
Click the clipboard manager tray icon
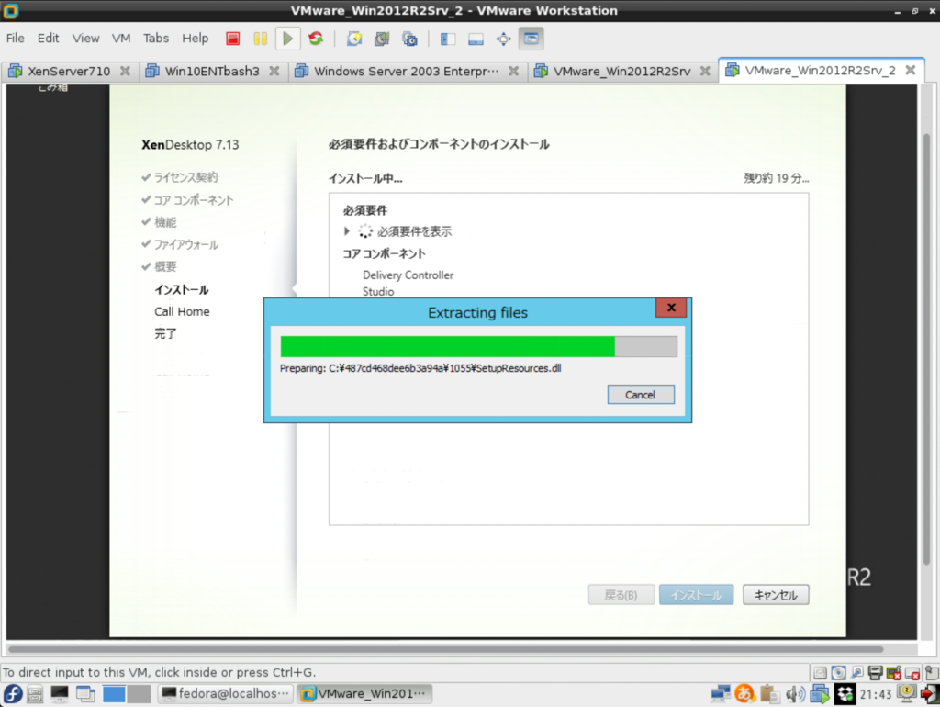[x=769, y=694]
